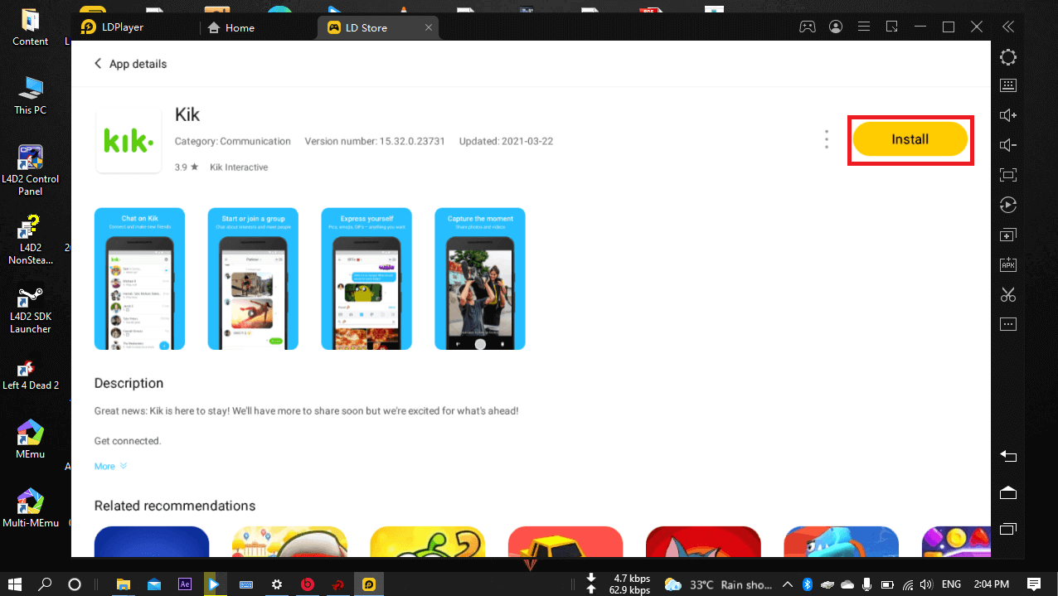This screenshot has height=596, width=1058.
Task: Open the blue shark recommended app
Action: tap(841, 541)
